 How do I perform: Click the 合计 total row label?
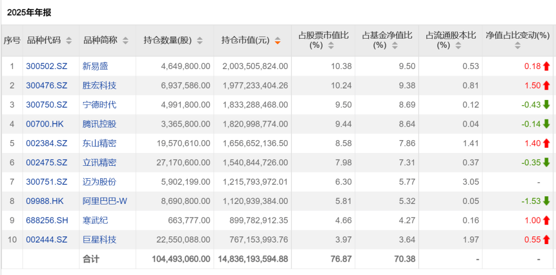pyautogui.click(x=91, y=259)
